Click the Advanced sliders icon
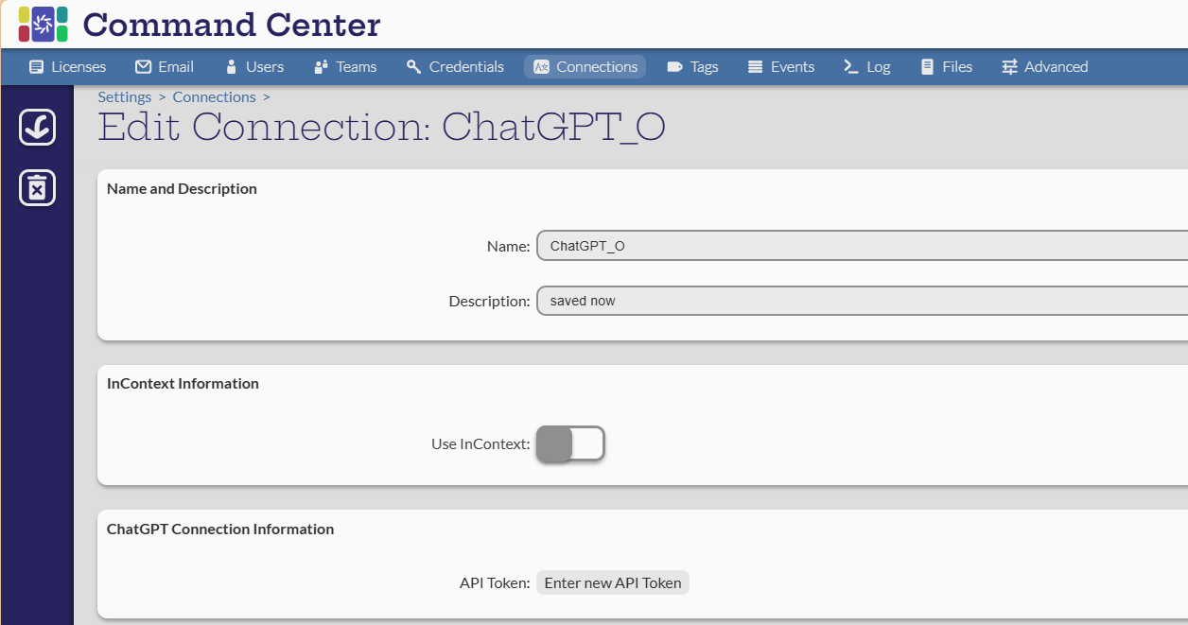Image resolution: width=1188 pixels, height=625 pixels. [1010, 67]
